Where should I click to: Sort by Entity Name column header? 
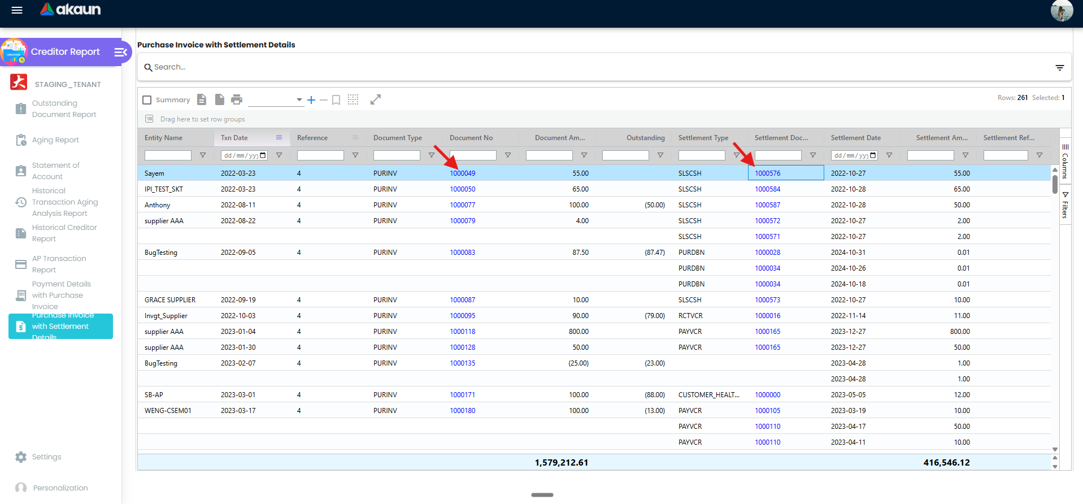tap(163, 138)
